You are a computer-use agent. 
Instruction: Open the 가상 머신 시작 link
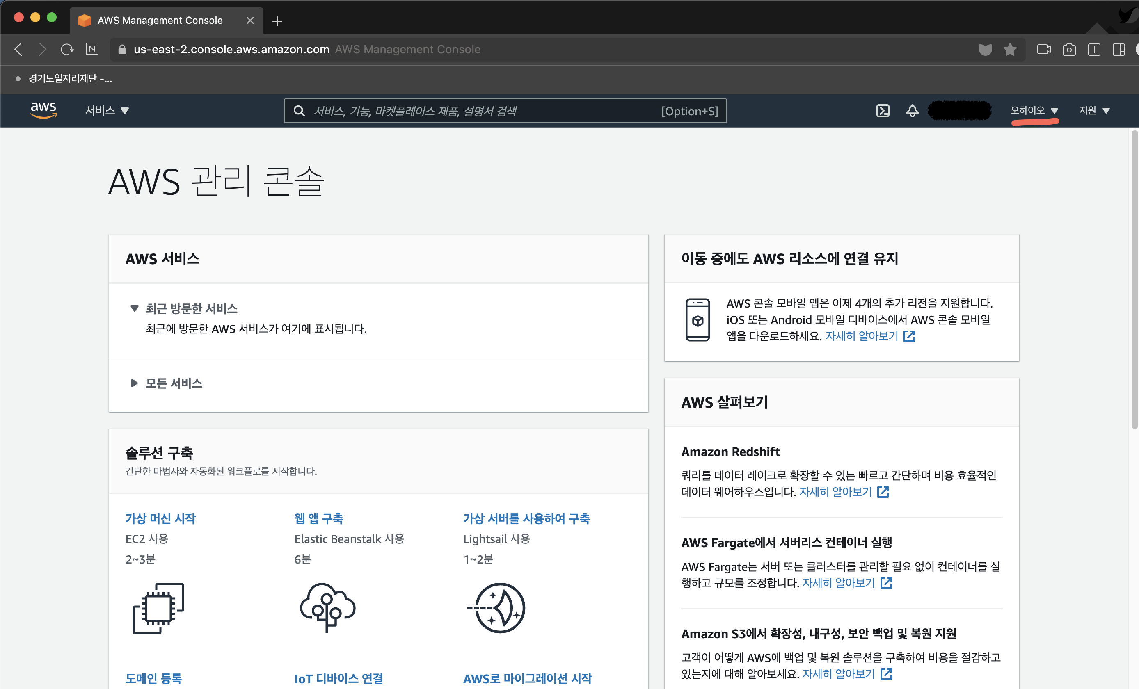pos(160,518)
